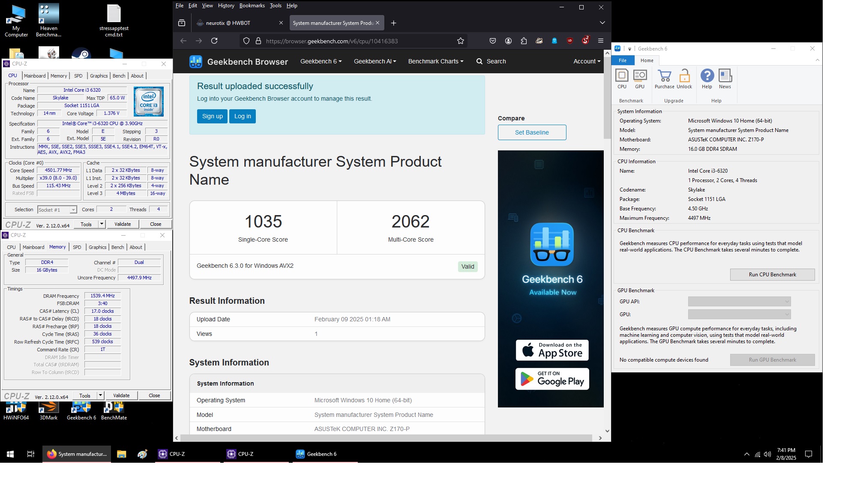Viewport: 857px width, 482px height.
Task: Click the blue ghost extension icon
Action: click(554, 41)
